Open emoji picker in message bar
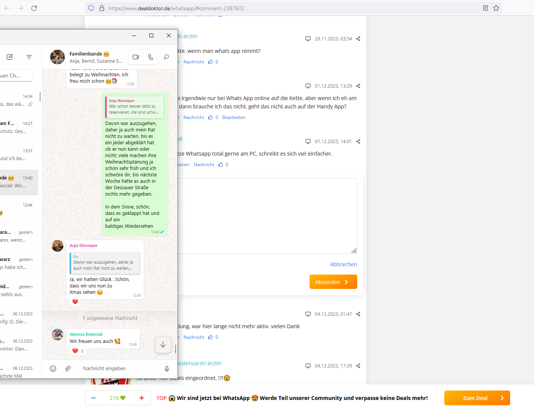This screenshot has width=534, height=406. pyautogui.click(x=53, y=369)
